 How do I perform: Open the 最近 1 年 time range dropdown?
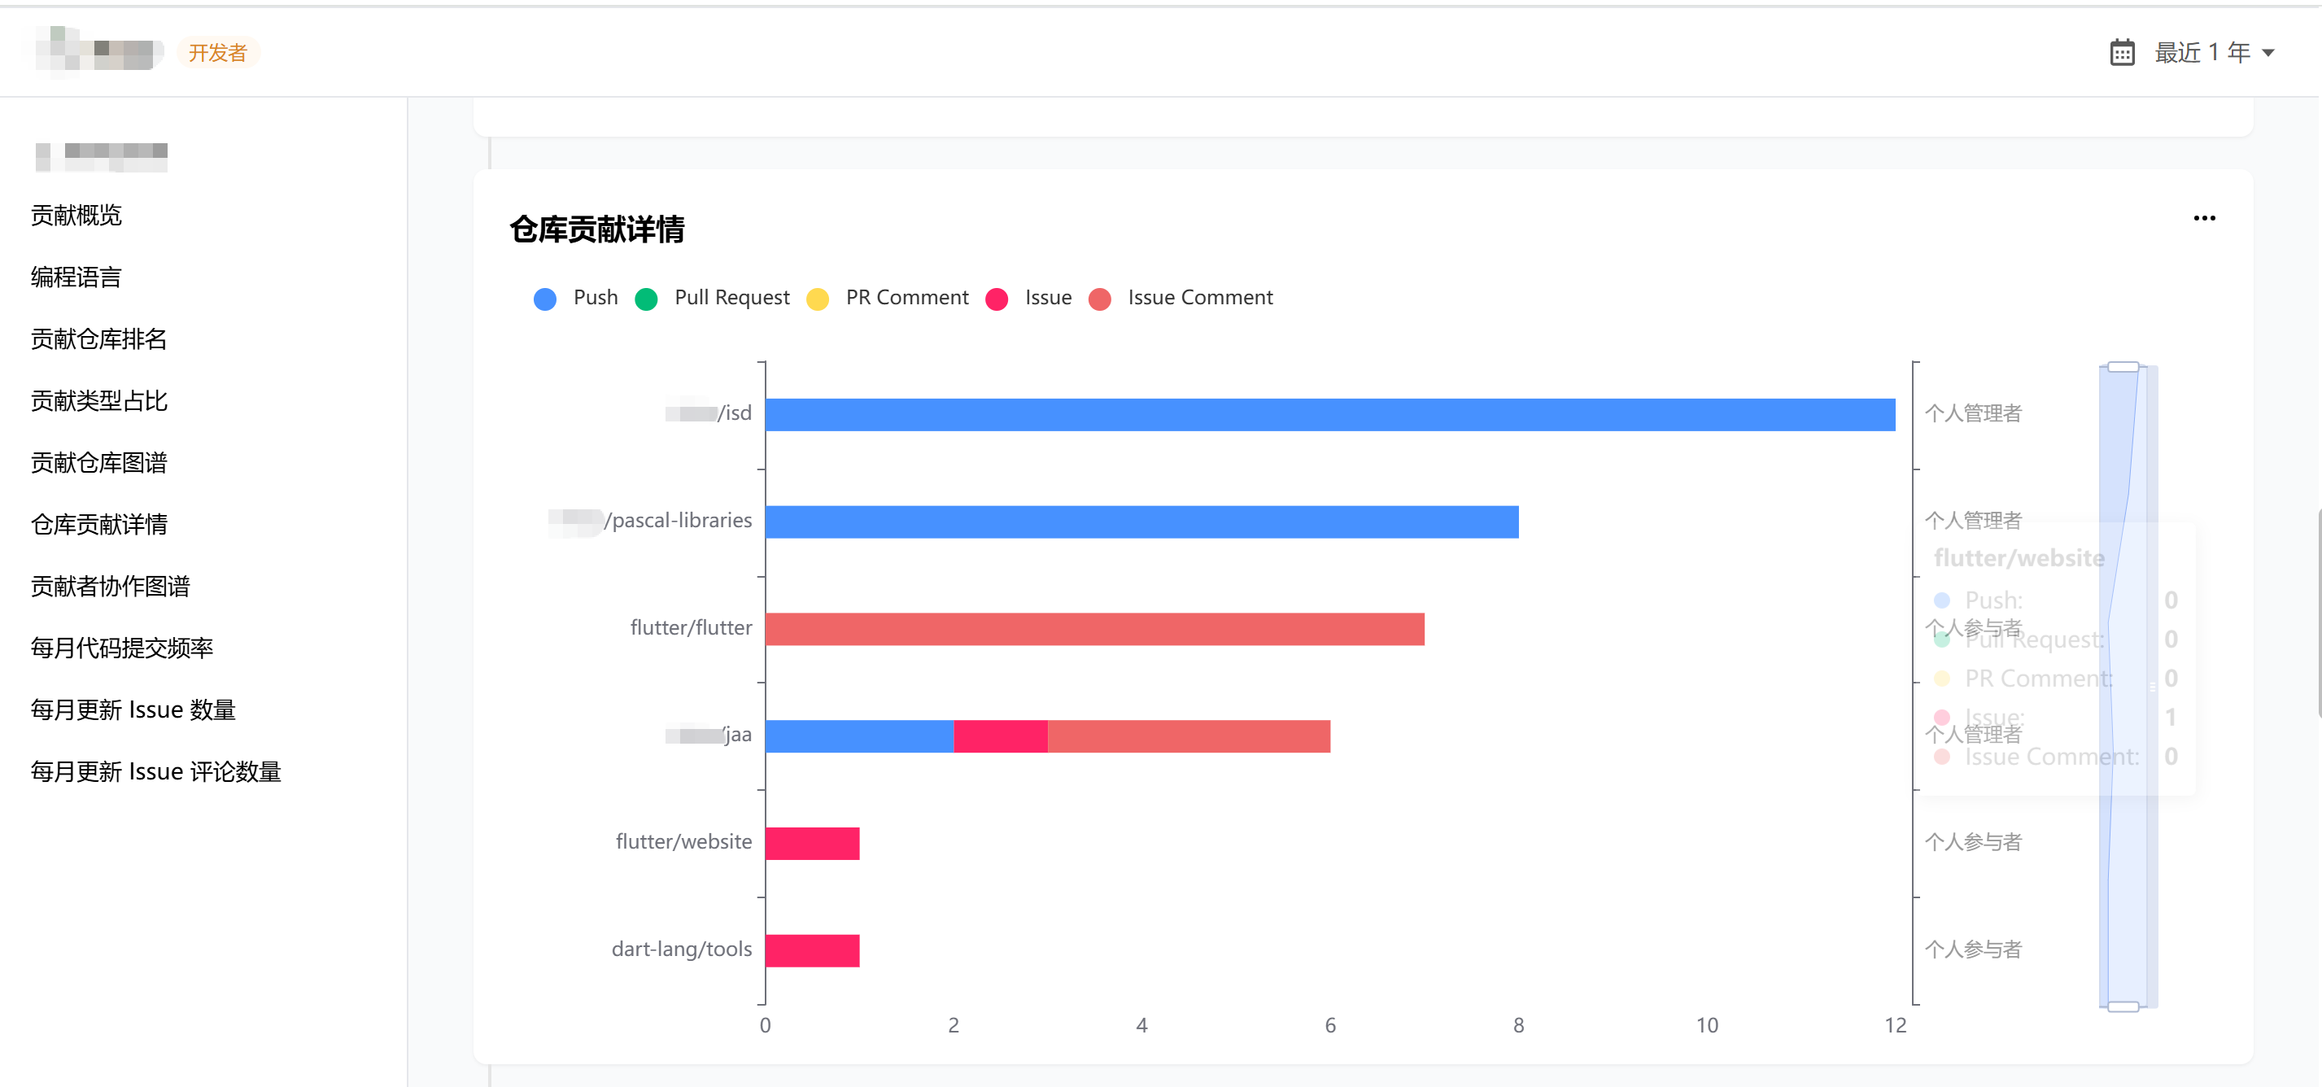coord(2202,52)
